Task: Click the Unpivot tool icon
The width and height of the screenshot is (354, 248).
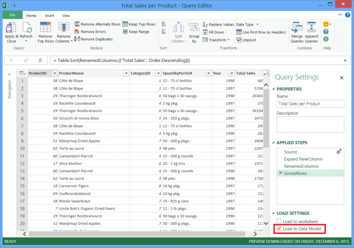Action: [239, 40]
